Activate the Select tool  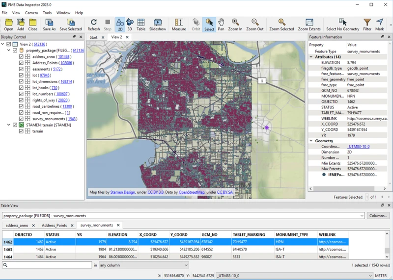coord(209,25)
